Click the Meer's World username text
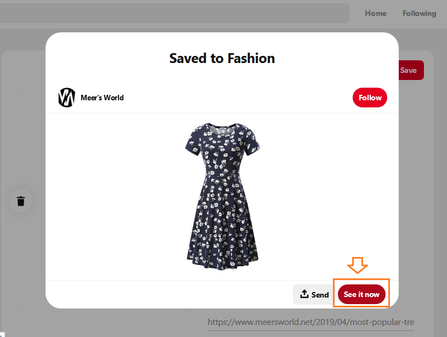The image size is (447, 337). 102,98
